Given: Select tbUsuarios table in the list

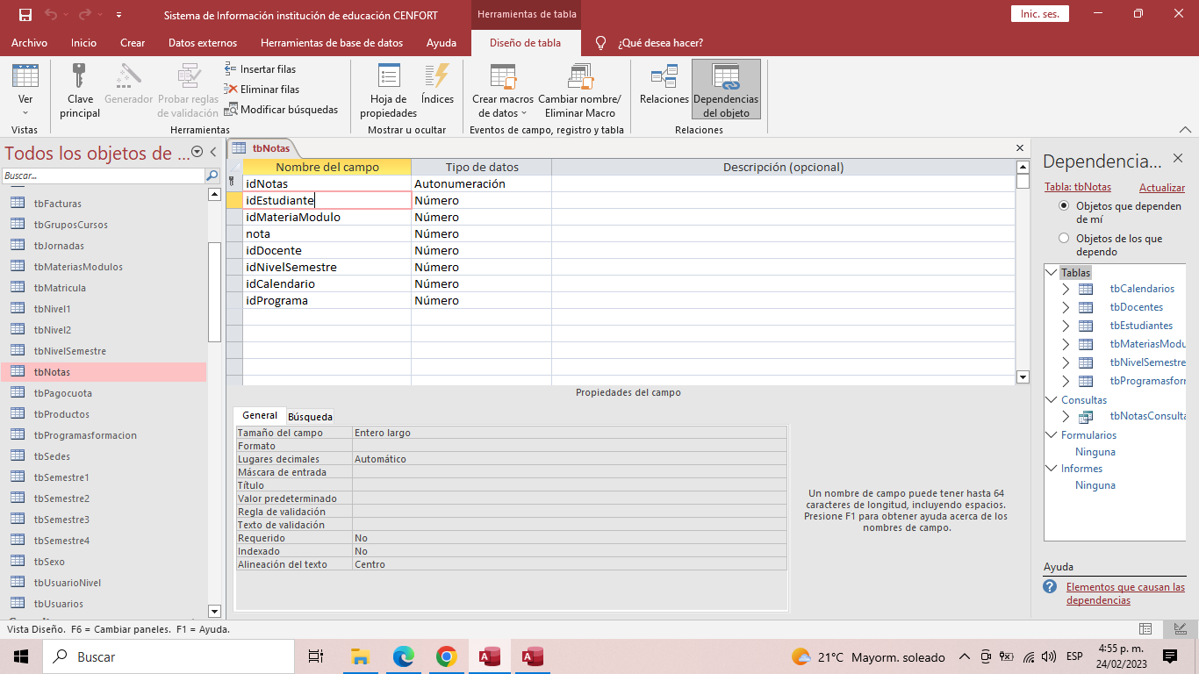Looking at the screenshot, I should coord(58,604).
